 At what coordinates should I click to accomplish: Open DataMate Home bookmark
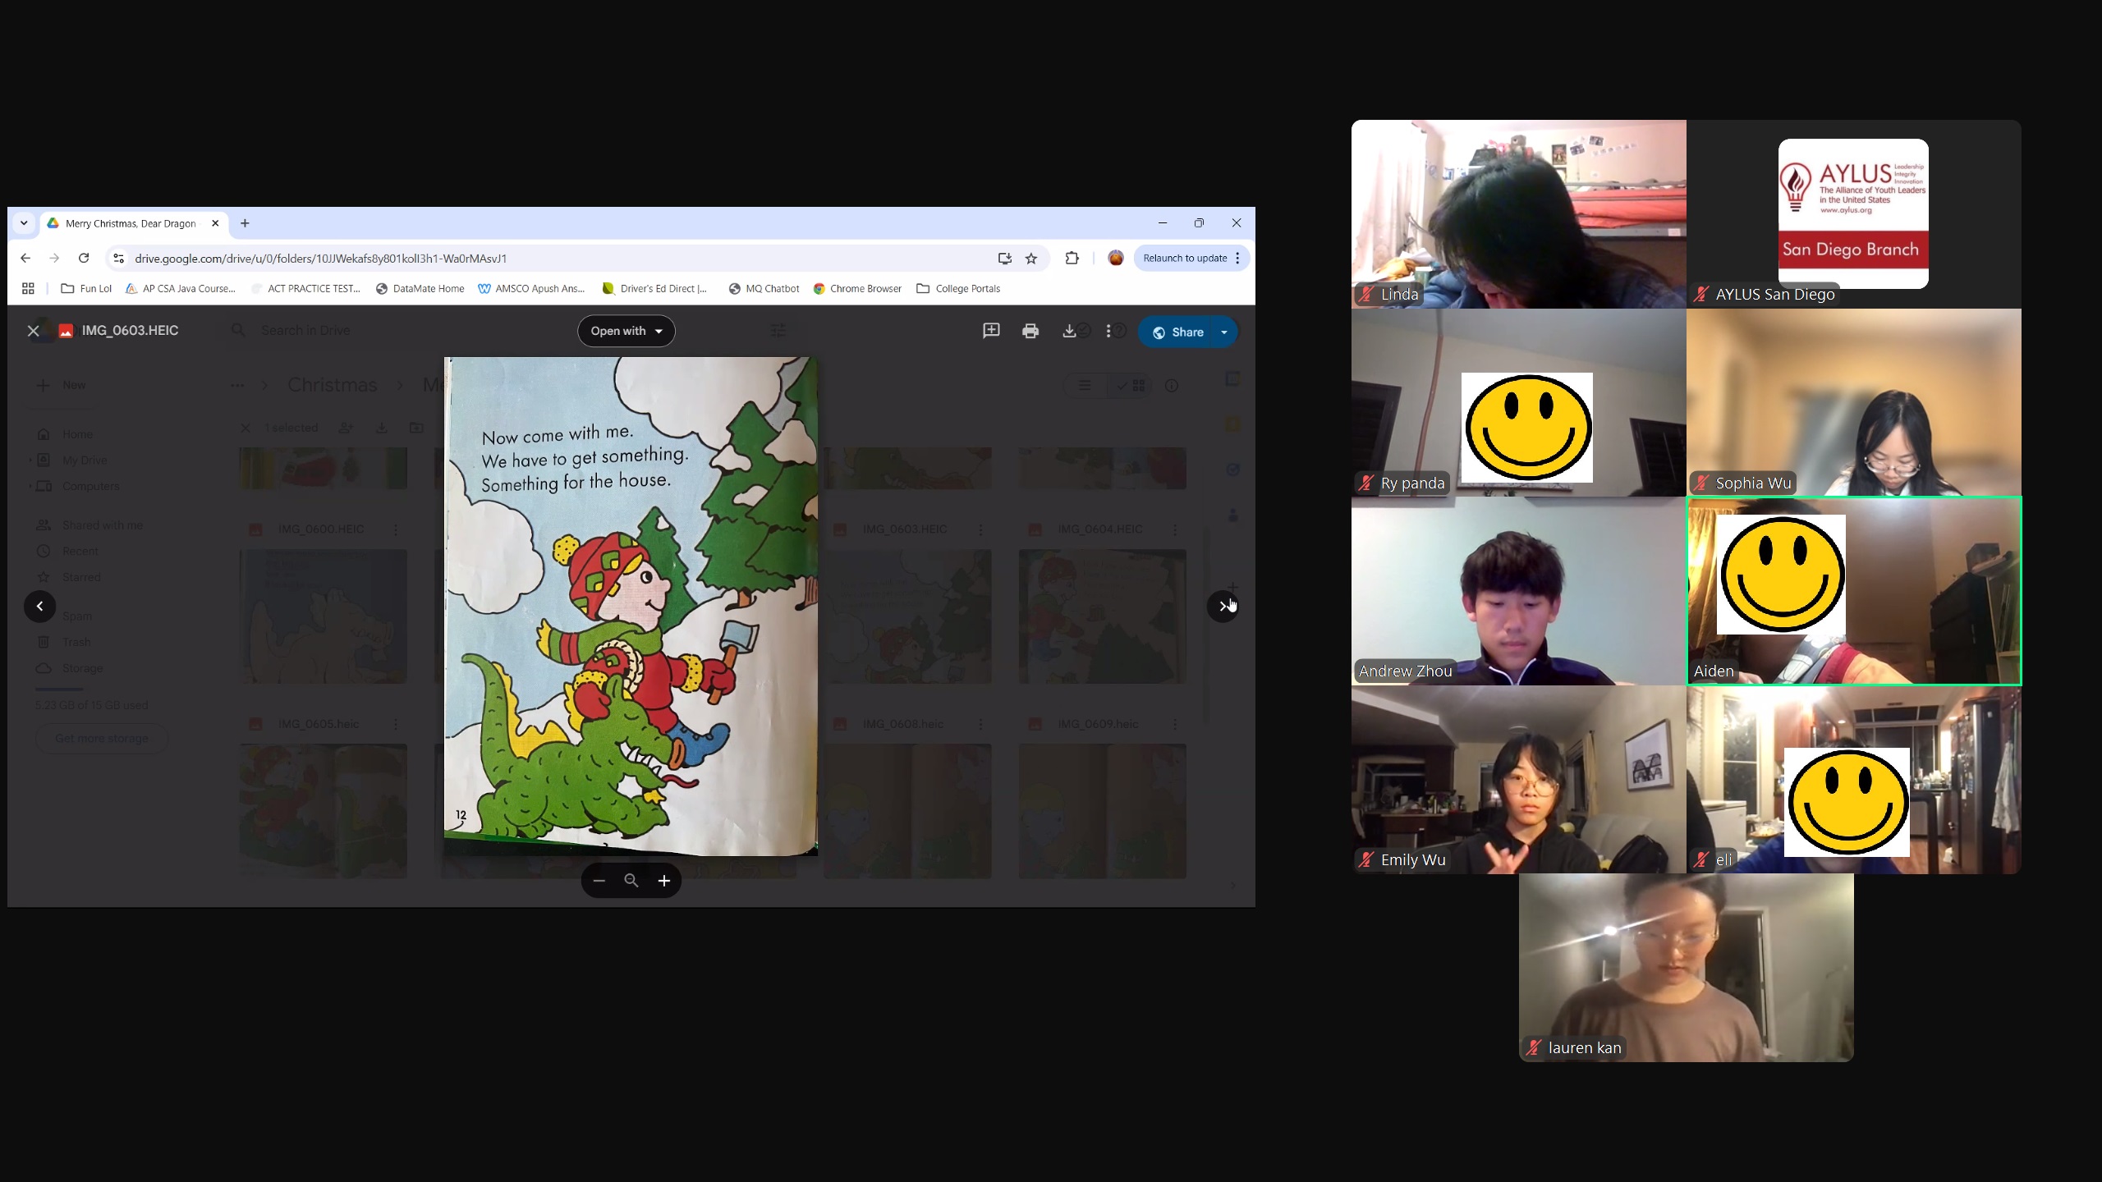pos(420,289)
